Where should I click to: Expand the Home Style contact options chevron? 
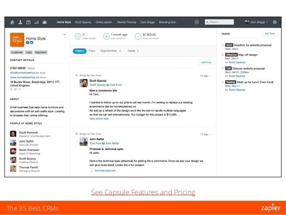pyautogui.click(x=65, y=35)
